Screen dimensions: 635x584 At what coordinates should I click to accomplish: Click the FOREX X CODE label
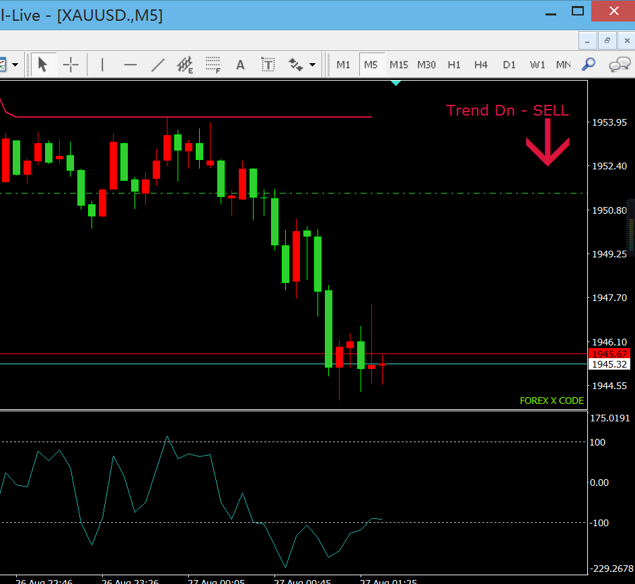(552, 401)
